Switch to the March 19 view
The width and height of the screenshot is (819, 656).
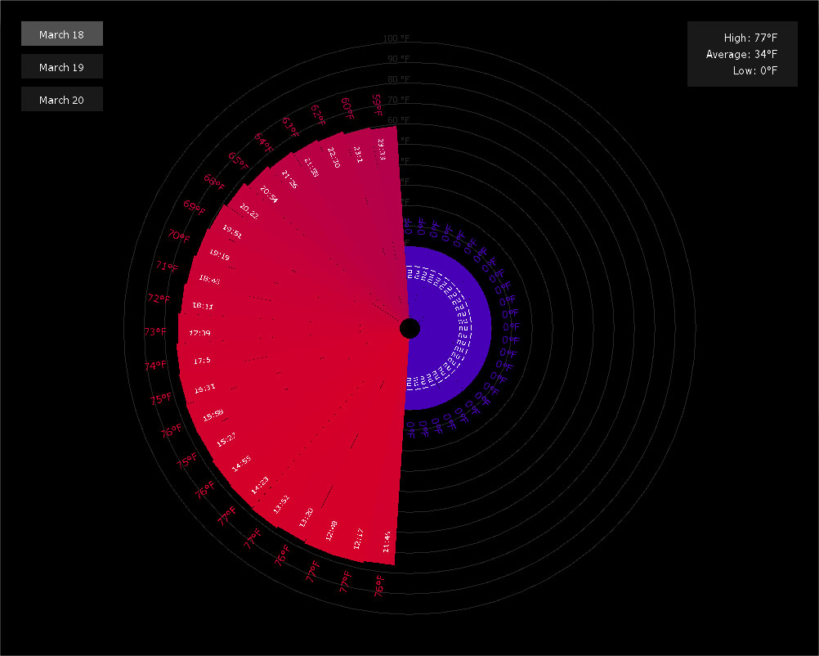coord(61,67)
